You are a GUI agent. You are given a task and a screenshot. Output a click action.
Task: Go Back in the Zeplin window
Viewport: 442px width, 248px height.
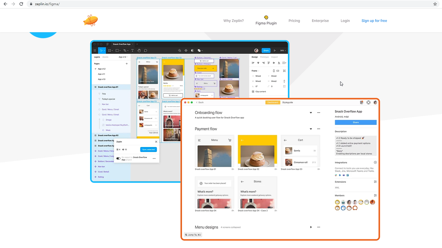point(200,102)
